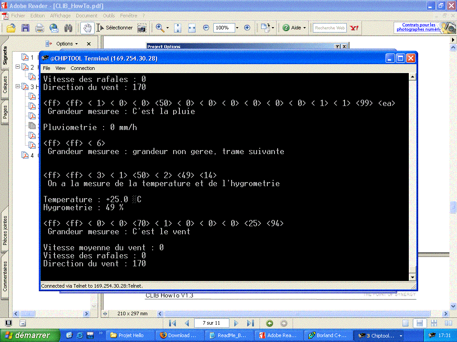Click the Save (floppy disk) toolbar icon

tap(25, 28)
